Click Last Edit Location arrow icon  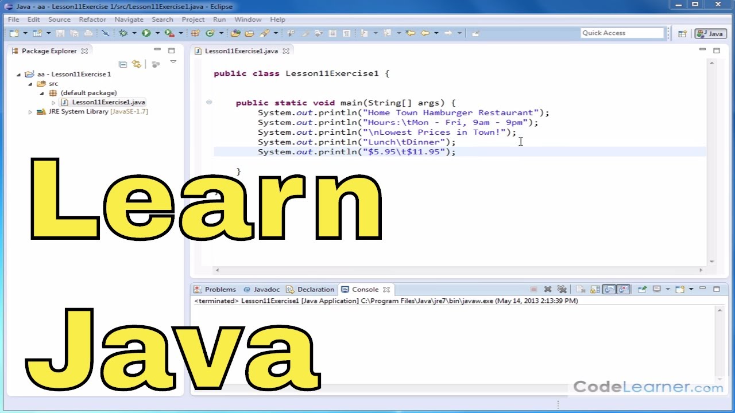tap(411, 33)
